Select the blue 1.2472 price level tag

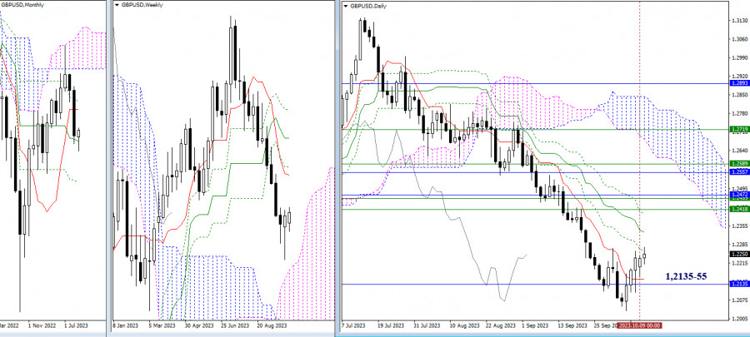coord(739,195)
